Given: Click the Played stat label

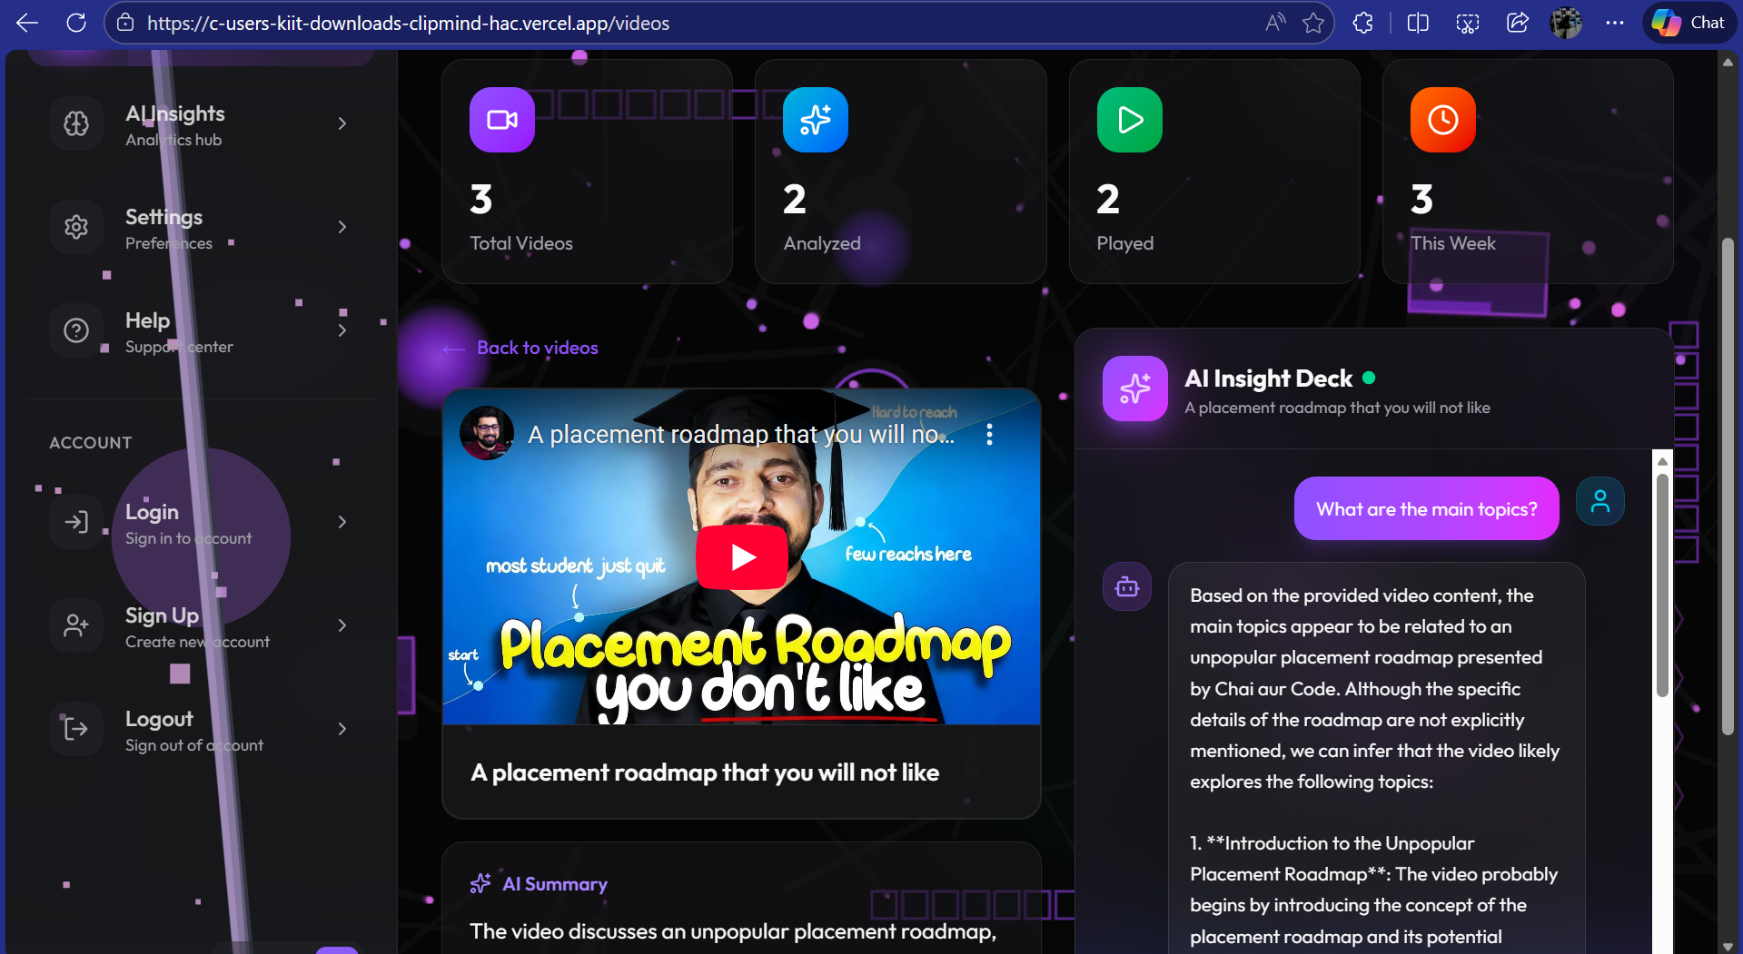Looking at the screenshot, I should click(1125, 243).
